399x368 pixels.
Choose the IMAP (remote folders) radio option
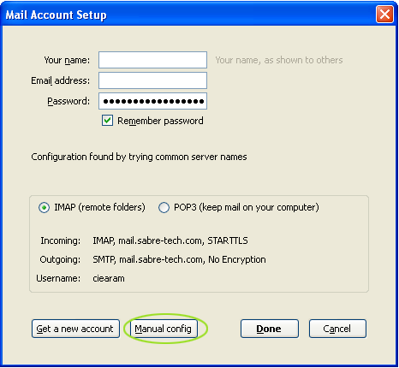[44, 207]
